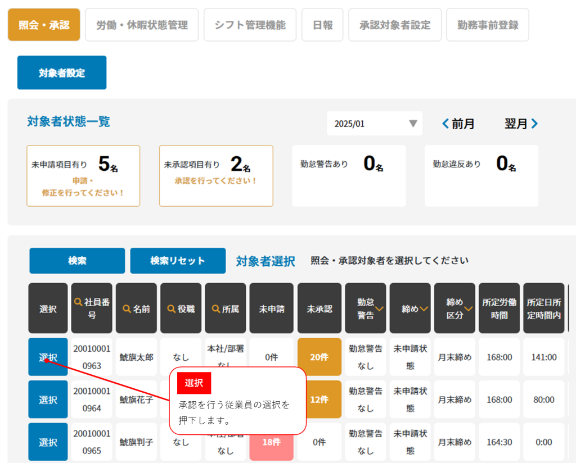Screen dimensions: 576x463
Task: Switch to the 承認対象者設定 tab
Action: pyautogui.click(x=395, y=25)
